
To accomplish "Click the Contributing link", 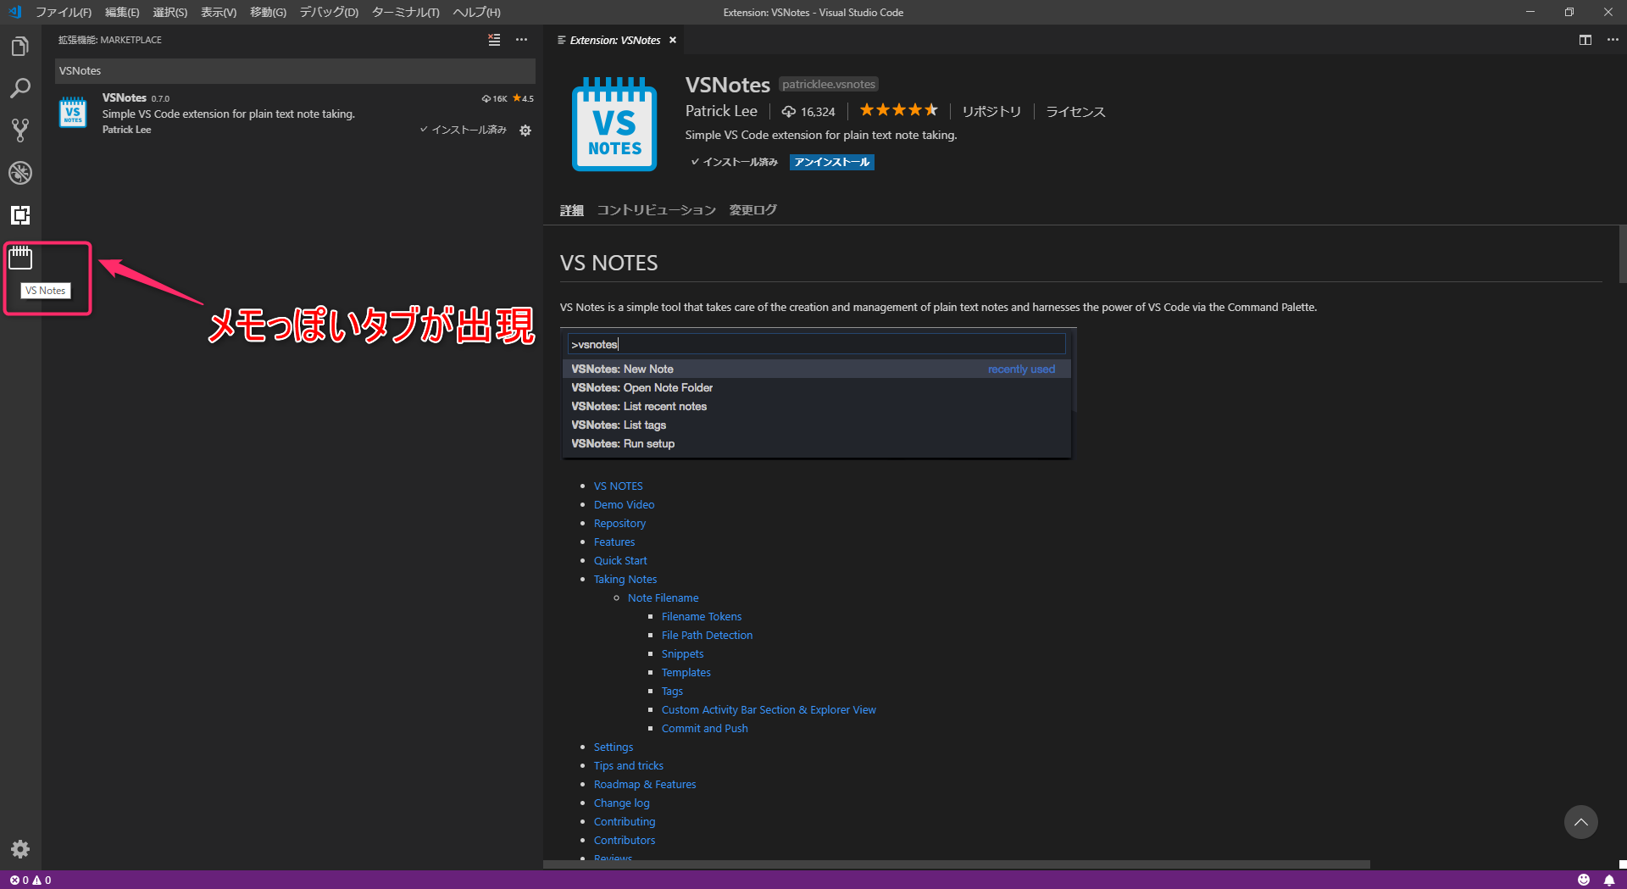I will tap(625, 822).
